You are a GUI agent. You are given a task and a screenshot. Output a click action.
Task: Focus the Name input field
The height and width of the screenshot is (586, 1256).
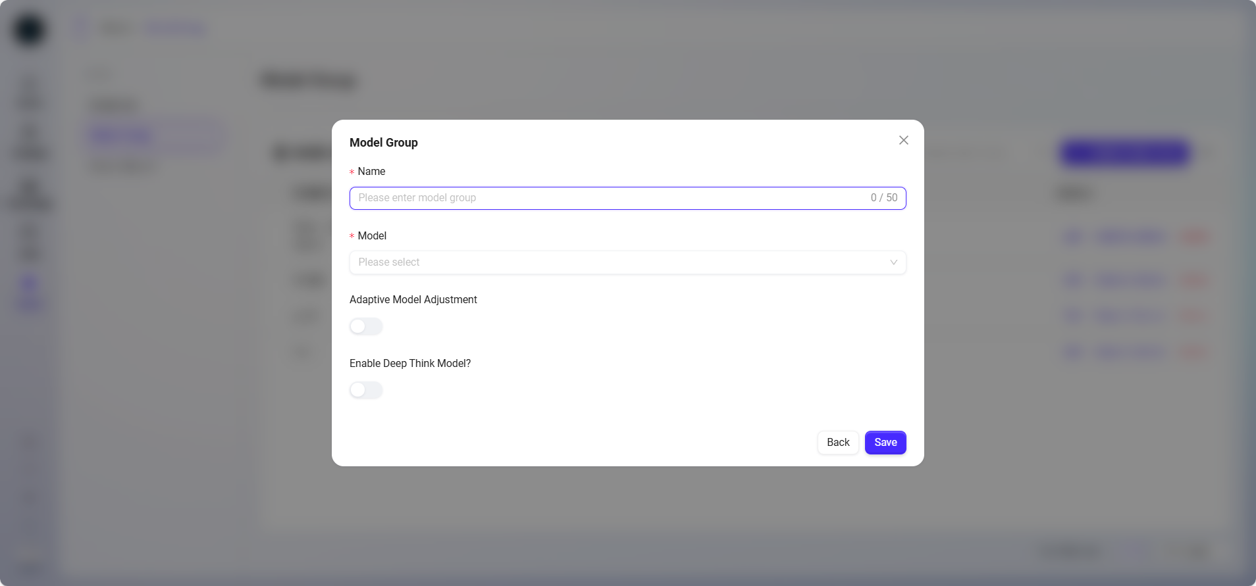[x=606, y=198]
